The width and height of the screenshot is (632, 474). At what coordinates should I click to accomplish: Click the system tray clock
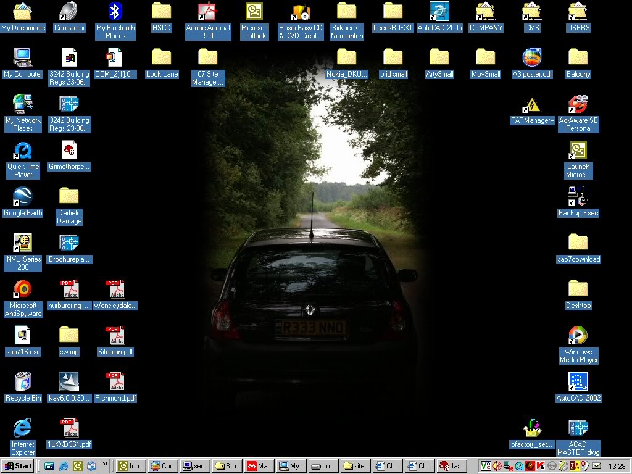[x=617, y=466]
